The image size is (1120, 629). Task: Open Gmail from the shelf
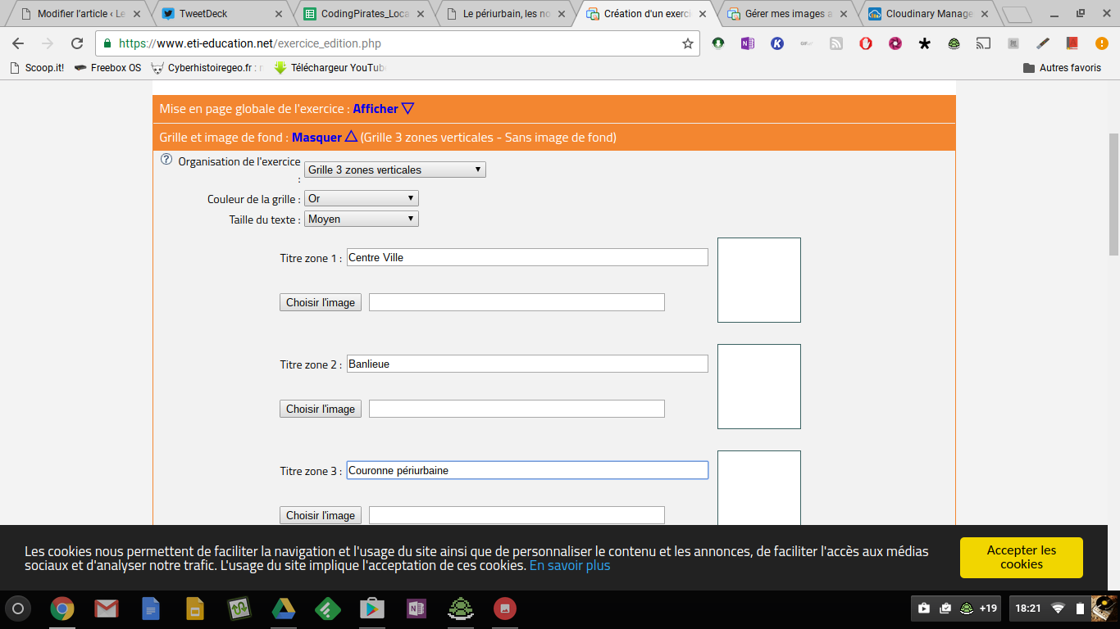pos(106,609)
